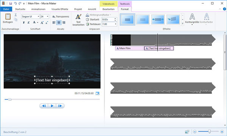Screen dimensions: 227x136
Task: Switch to the Startseite tab
Action: point(20,9)
